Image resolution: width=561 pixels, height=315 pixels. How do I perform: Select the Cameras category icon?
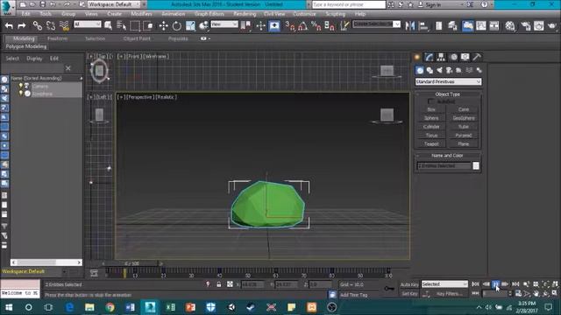point(449,70)
